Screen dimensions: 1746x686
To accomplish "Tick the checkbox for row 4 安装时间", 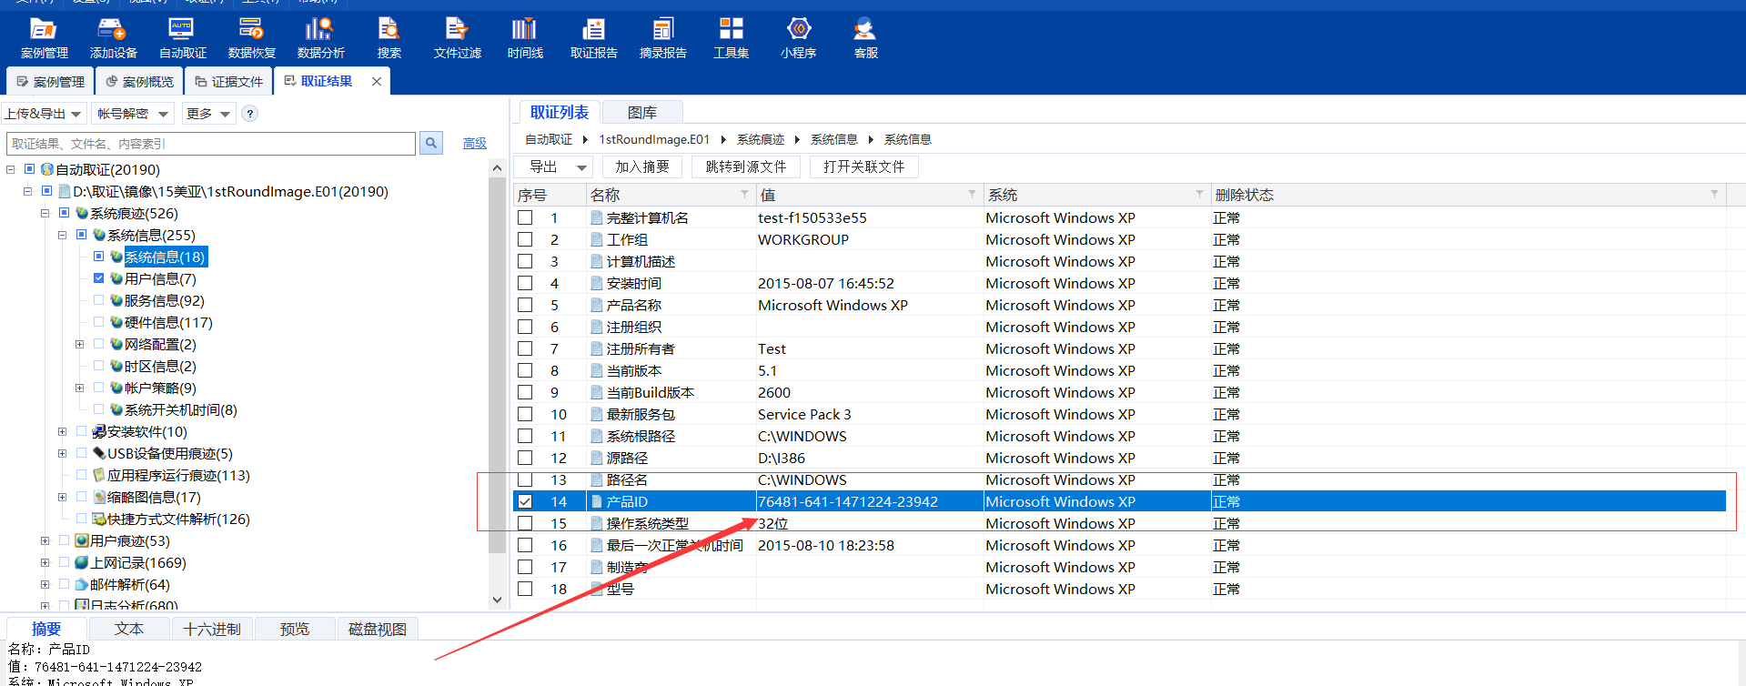I will coord(525,283).
